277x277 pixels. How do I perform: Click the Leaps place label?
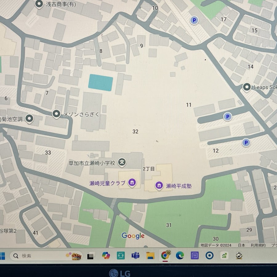click(x=265, y=87)
